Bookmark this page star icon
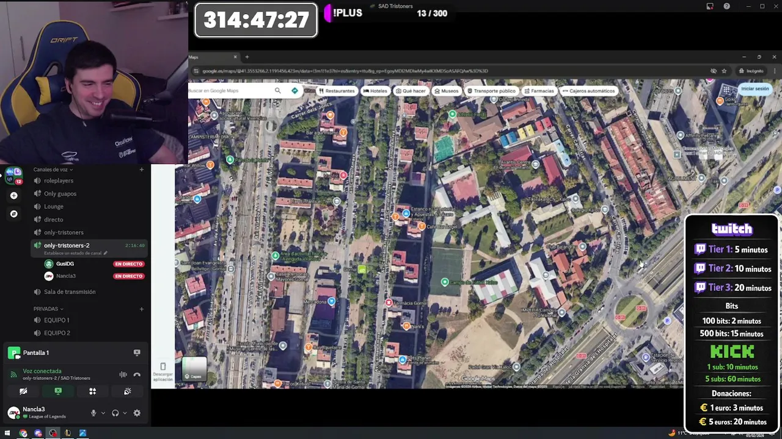Image resolution: width=782 pixels, height=439 pixels. coord(724,71)
